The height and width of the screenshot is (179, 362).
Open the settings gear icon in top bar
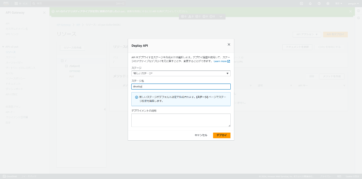(328, 4)
